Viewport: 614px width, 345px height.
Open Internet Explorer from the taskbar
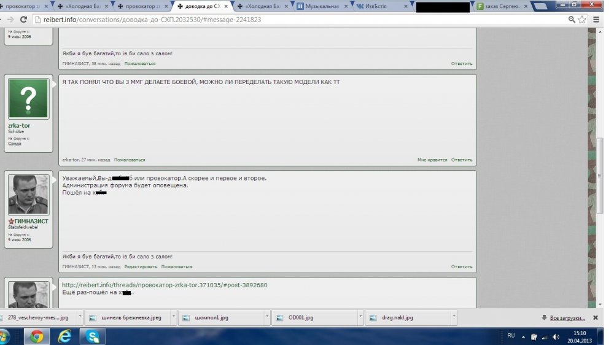[x=64, y=336]
